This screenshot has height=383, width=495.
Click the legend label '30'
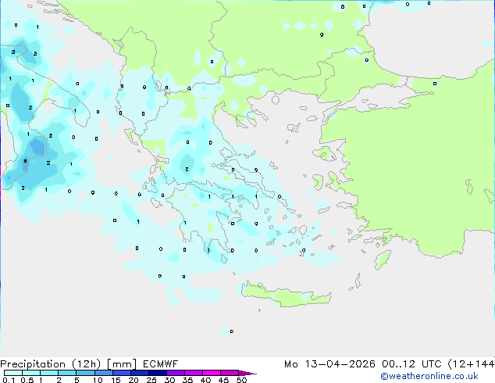coord(169,380)
